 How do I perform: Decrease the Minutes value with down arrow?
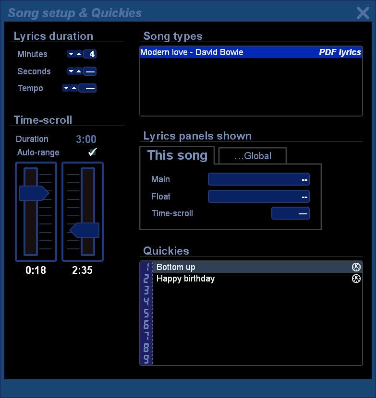point(71,54)
